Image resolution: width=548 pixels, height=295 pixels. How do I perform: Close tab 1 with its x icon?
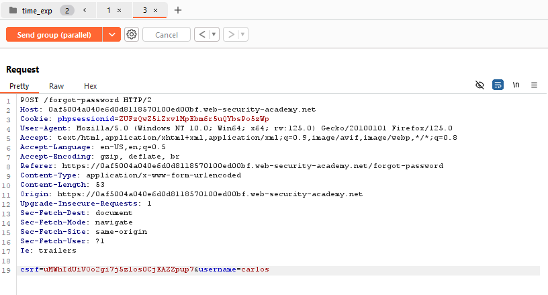[119, 11]
